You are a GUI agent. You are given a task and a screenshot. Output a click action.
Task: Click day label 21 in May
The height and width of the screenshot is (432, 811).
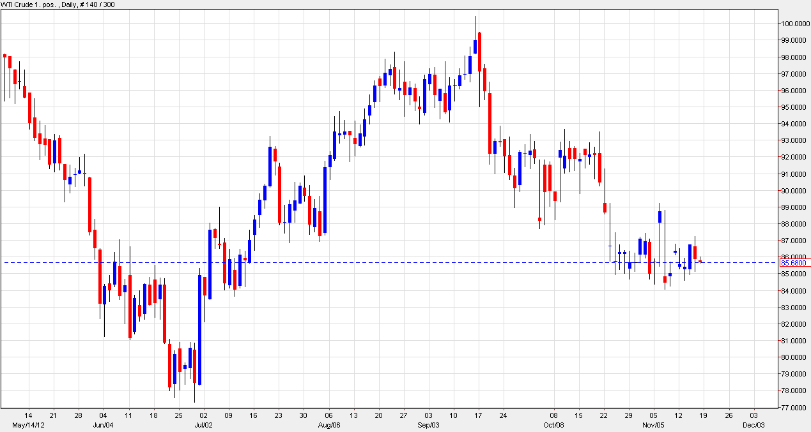pos(53,414)
